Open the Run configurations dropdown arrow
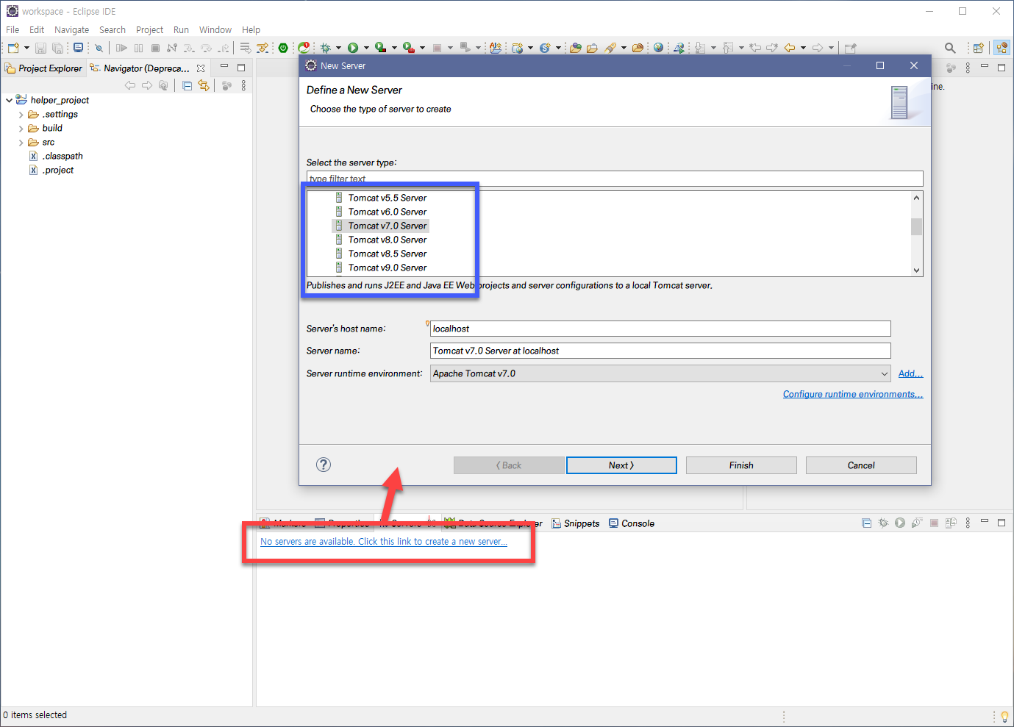The width and height of the screenshot is (1014, 727). [366, 48]
